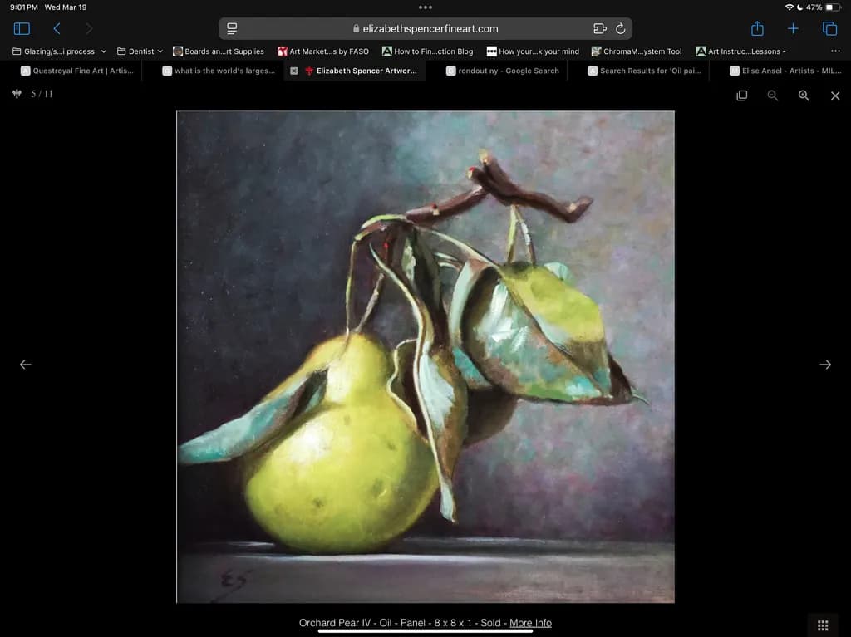Open the How to Fin...ction Blog bookmark
The width and height of the screenshot is (851, 637).
(x=428, y=51)
